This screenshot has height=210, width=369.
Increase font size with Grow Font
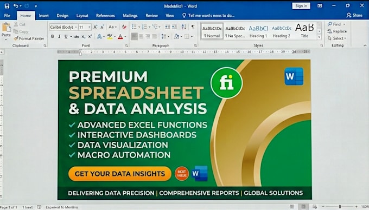(x=96, y=27)
